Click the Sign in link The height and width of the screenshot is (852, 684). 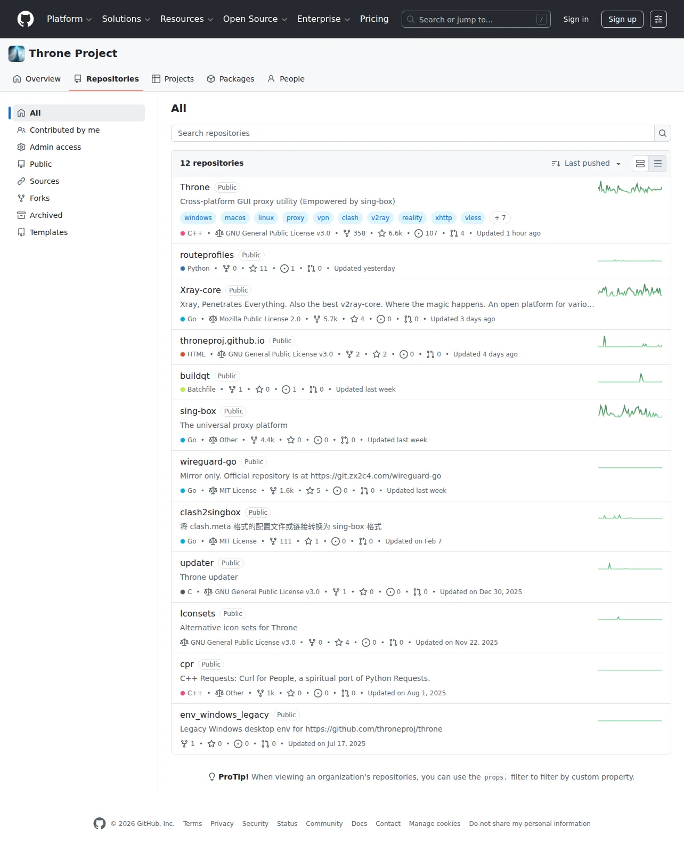pos(576,19)
